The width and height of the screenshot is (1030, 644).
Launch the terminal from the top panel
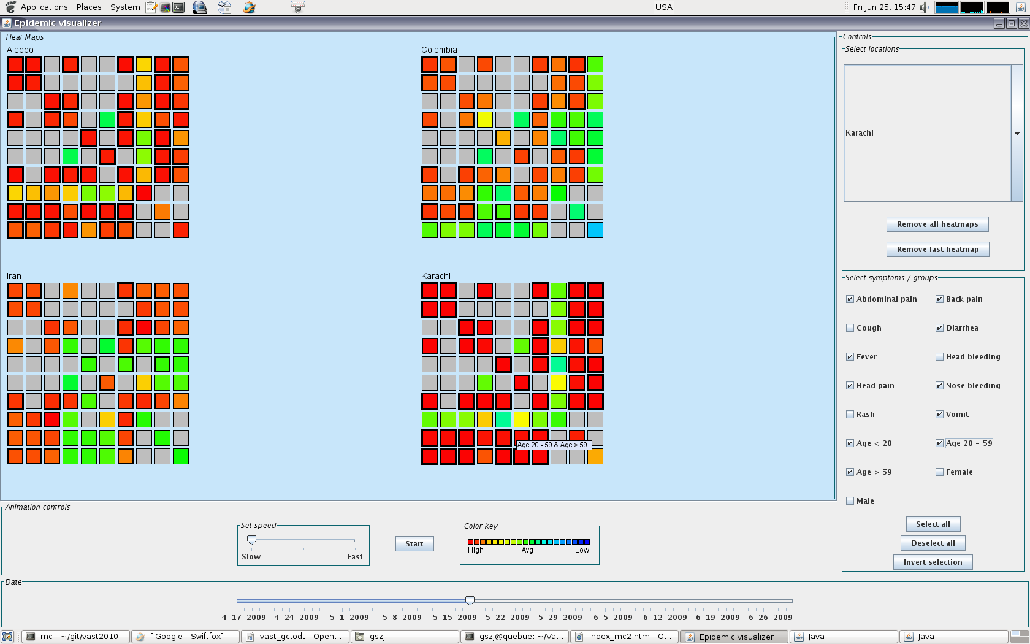(x=178, y=7)
